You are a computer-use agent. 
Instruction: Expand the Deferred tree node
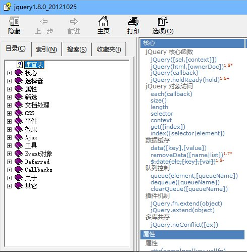[9, 162]
